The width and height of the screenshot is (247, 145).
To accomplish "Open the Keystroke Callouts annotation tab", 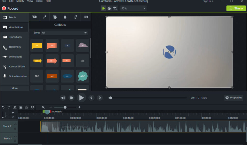I will point(86,17).
